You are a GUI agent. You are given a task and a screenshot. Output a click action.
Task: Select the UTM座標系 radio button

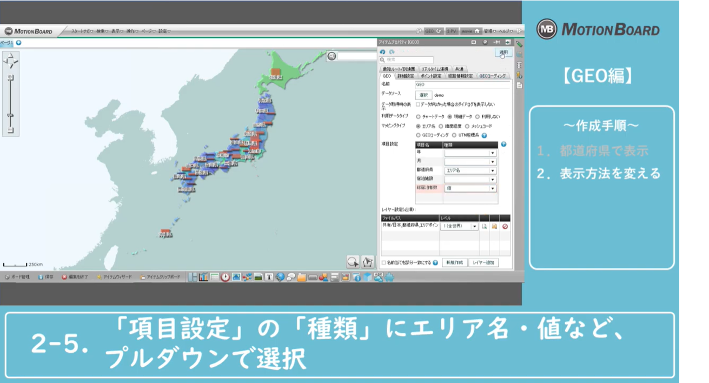pos(454,135)
